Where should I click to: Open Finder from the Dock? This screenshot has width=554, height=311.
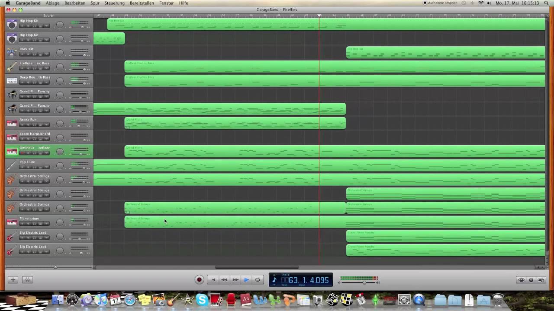tap(58, 300)
